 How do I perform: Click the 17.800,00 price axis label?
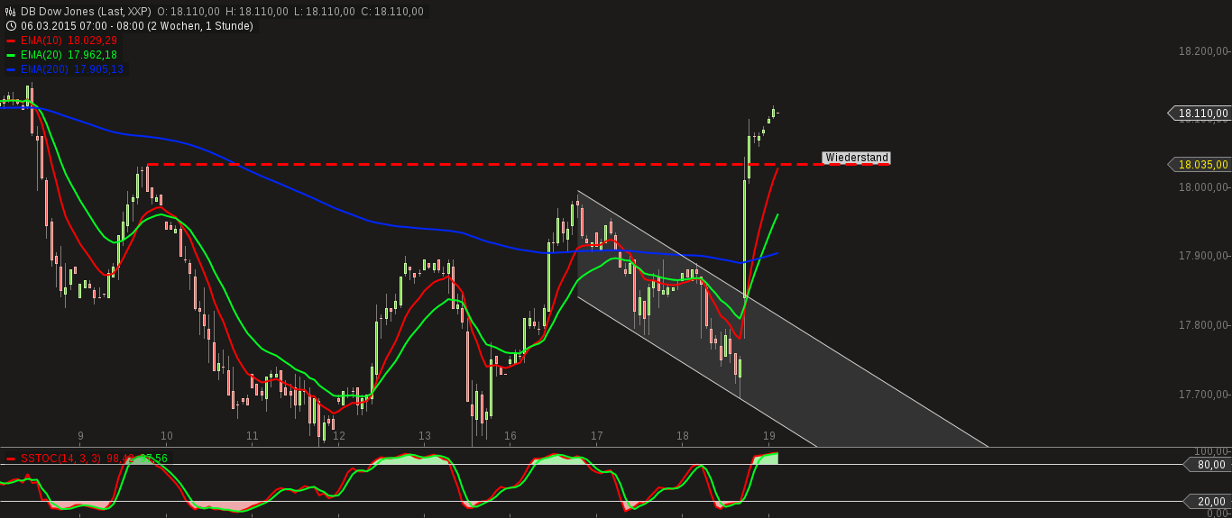click(x=1204, y=325)
